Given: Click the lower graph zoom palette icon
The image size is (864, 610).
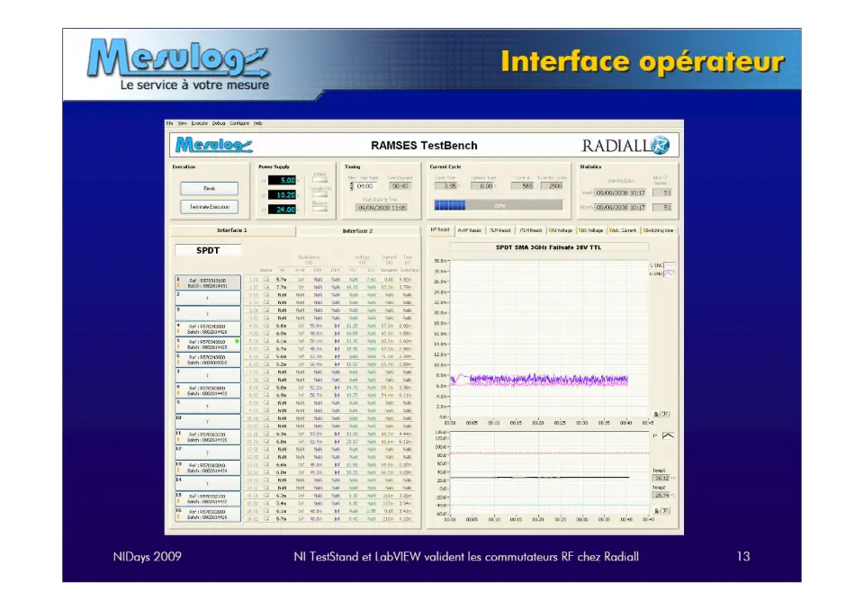Looking at the screenshot, I should click(x=656, y=511).
